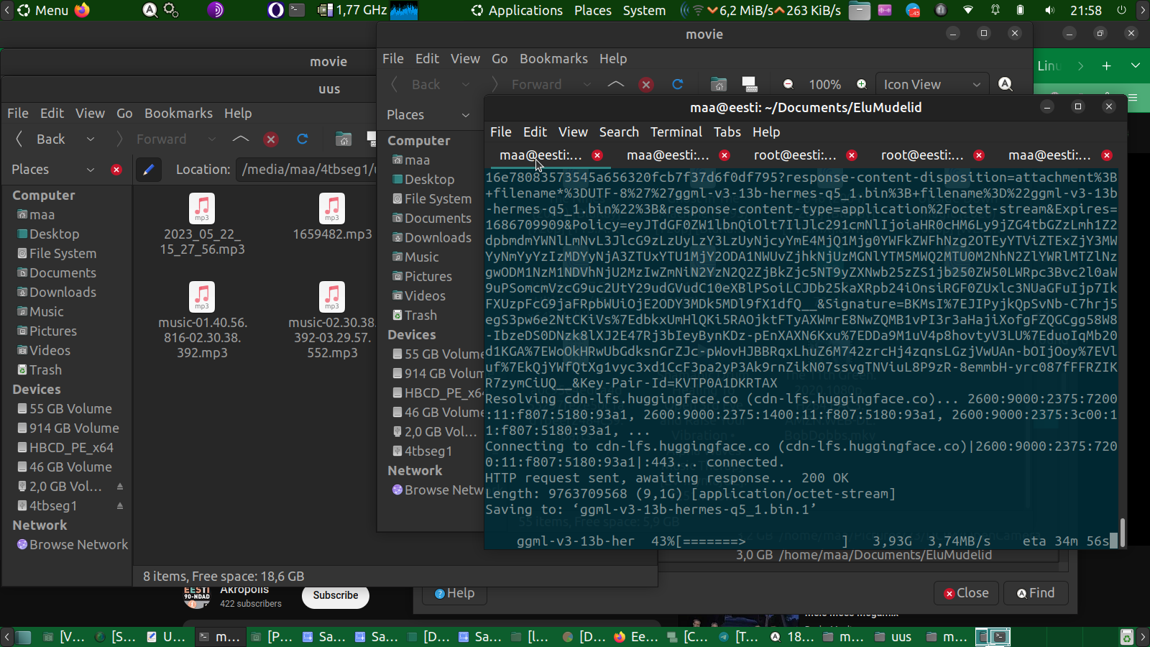The height and width of the screenshot is (647, 1150).
Task: Click the up-folder arrow in movie window
Action: point(616,85)
